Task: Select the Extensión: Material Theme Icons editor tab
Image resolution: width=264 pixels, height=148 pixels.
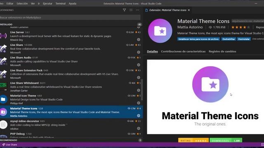Action: coord(167,10)
